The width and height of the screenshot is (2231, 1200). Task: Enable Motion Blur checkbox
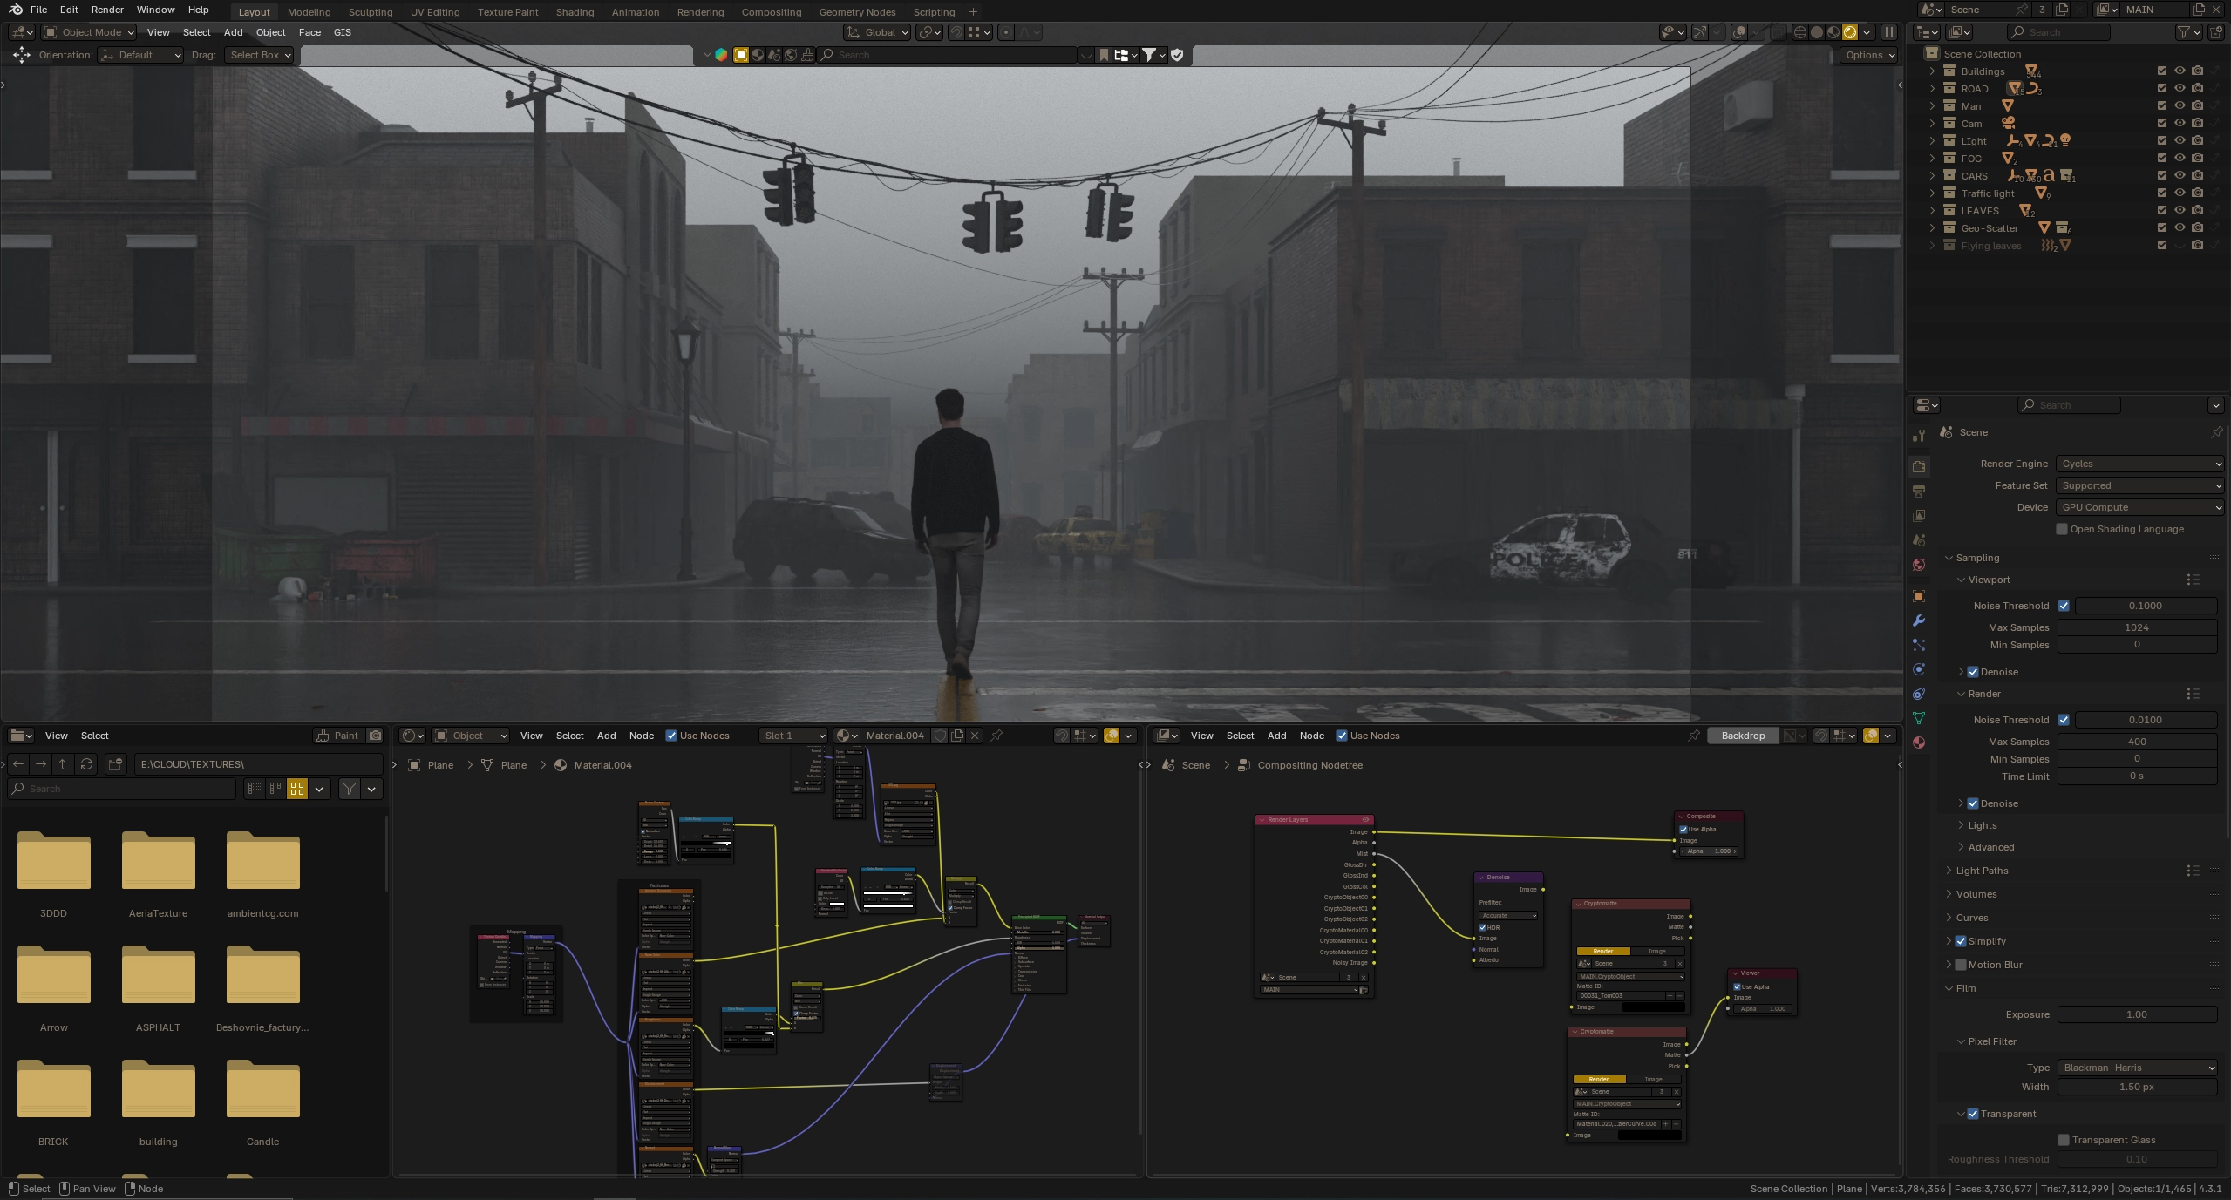tap(1961, 965)
